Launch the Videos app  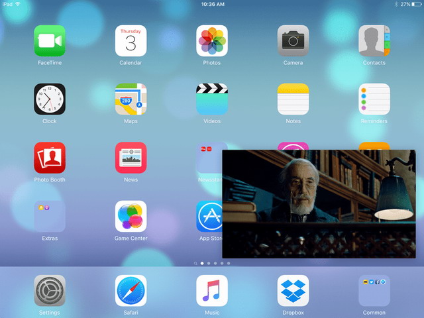pos(212,99)
